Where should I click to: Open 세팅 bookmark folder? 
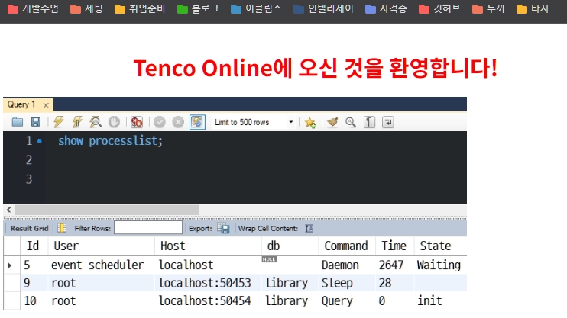(86, 8)
